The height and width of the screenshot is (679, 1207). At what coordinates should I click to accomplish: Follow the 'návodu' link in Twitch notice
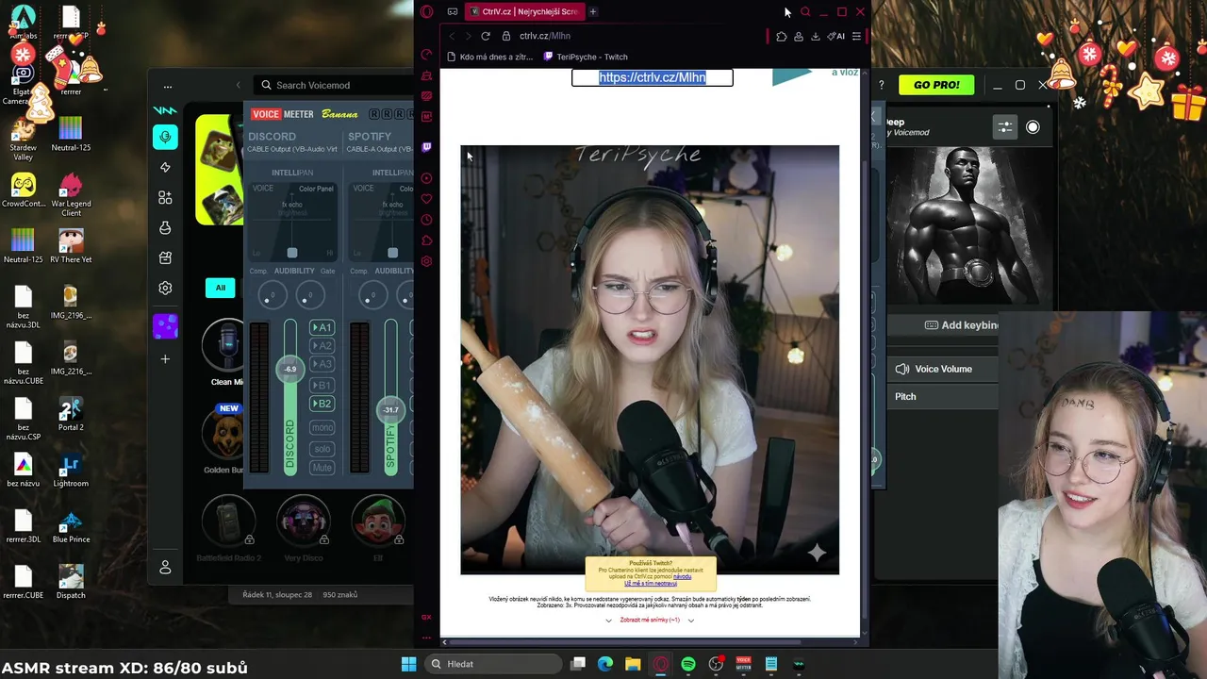[x=683, y=576]
